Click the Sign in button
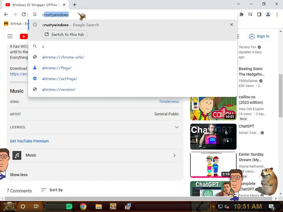This screenshot has width=283, height=212. tap(259, 36)
